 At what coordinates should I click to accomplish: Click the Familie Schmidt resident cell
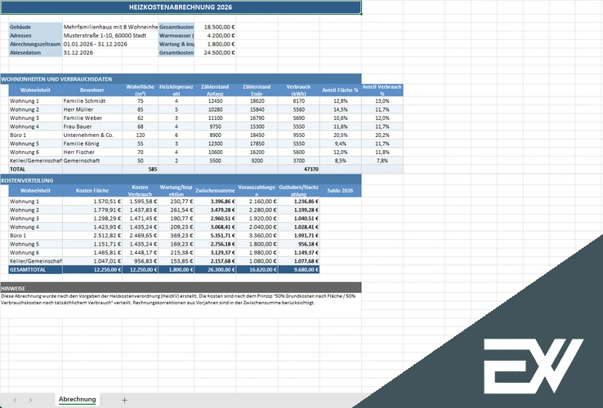pos(92,100)
